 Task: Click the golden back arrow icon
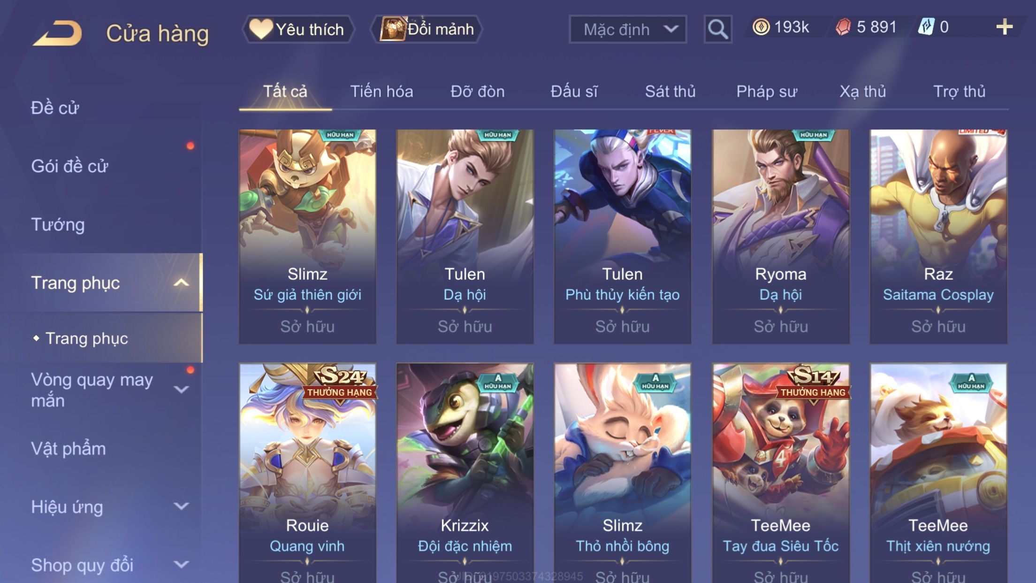click(x=58, y=33)
